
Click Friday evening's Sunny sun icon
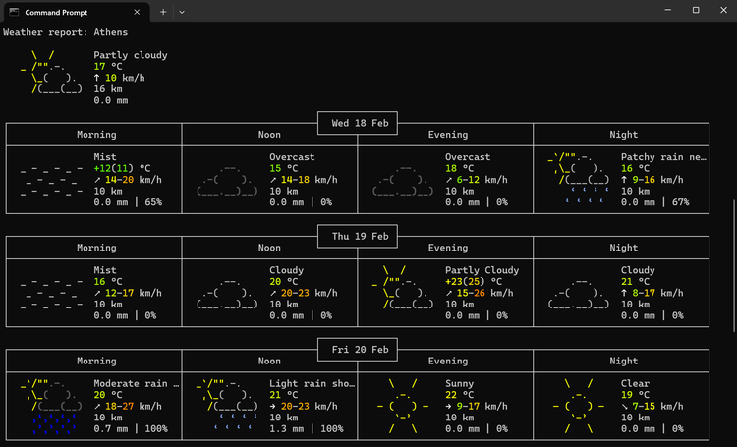click(403, 405)
